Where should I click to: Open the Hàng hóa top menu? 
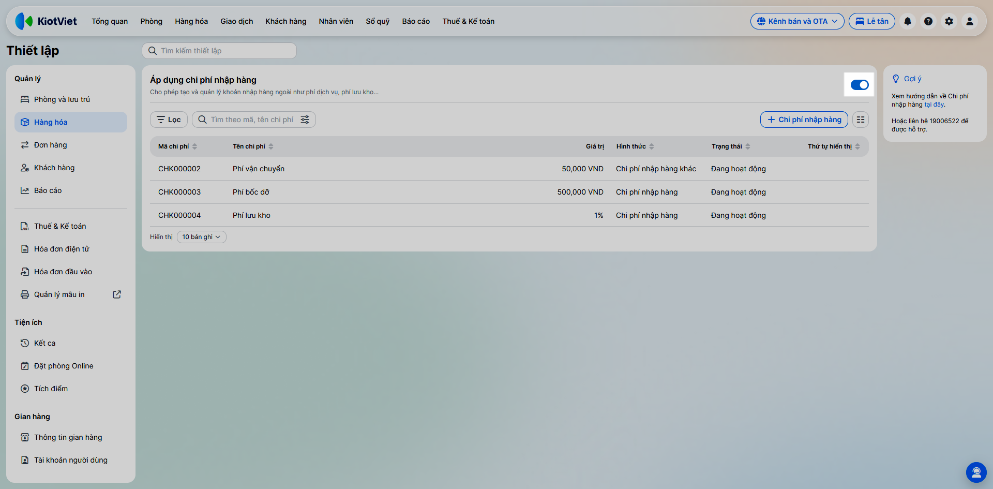click(x=191, y=21)
